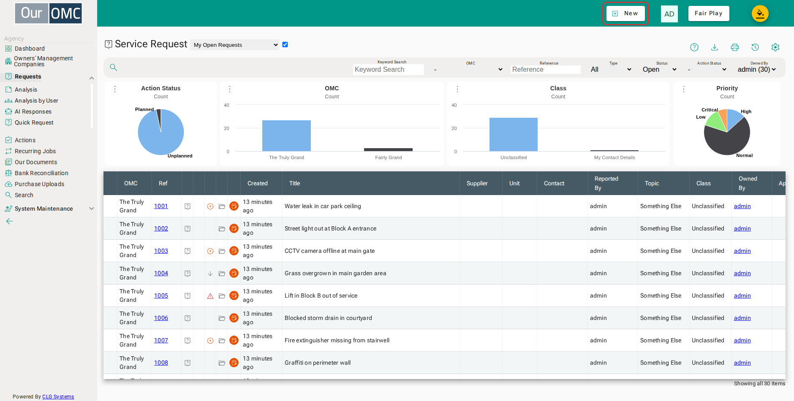Open Bank Reconciliation in the sidebar
The image size is (794, 401).
41,173
